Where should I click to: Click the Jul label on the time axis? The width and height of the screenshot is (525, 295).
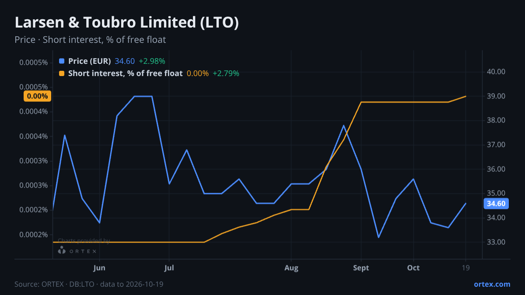(169, 268)
